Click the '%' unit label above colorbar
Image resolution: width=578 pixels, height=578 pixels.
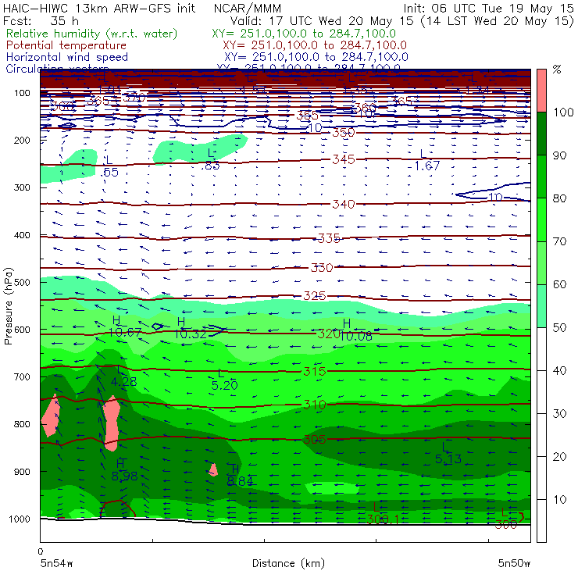[557, 70]
